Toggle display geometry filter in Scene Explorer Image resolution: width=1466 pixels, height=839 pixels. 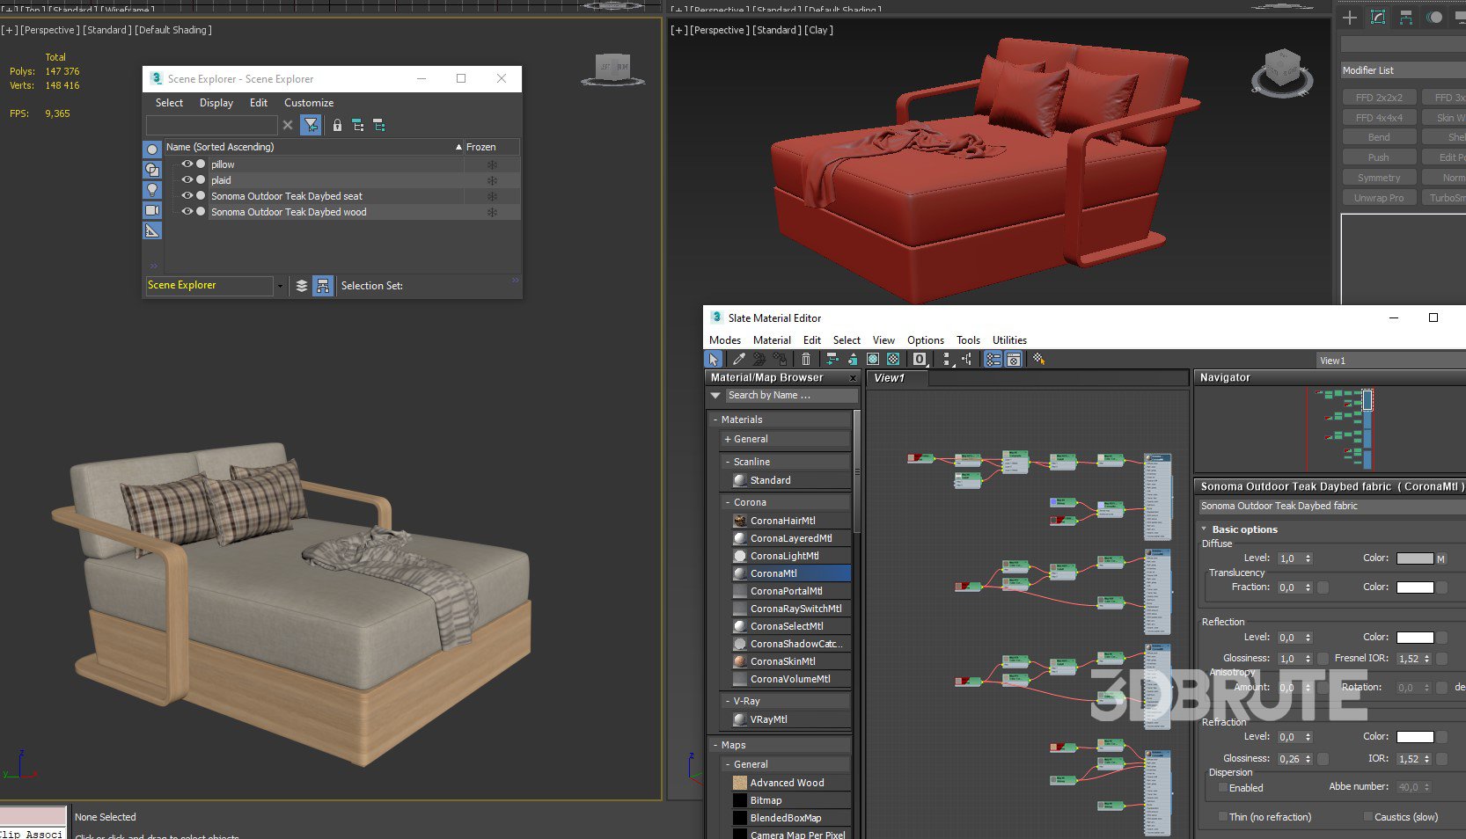152,150
